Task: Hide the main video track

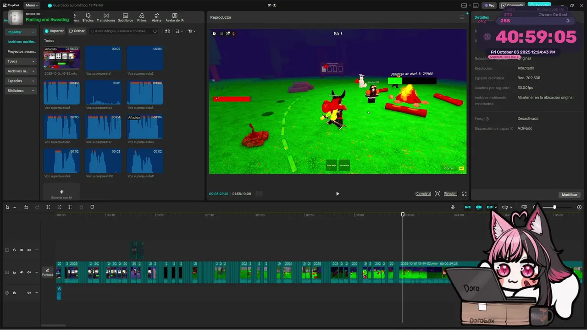Action: pyautogui.click(x=22, y=272)
